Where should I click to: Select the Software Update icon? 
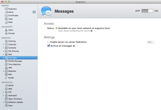[6, 102]
